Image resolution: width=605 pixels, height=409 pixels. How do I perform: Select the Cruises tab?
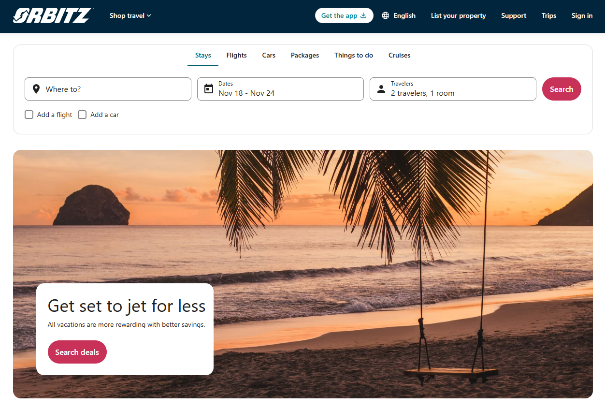(399, 55)
